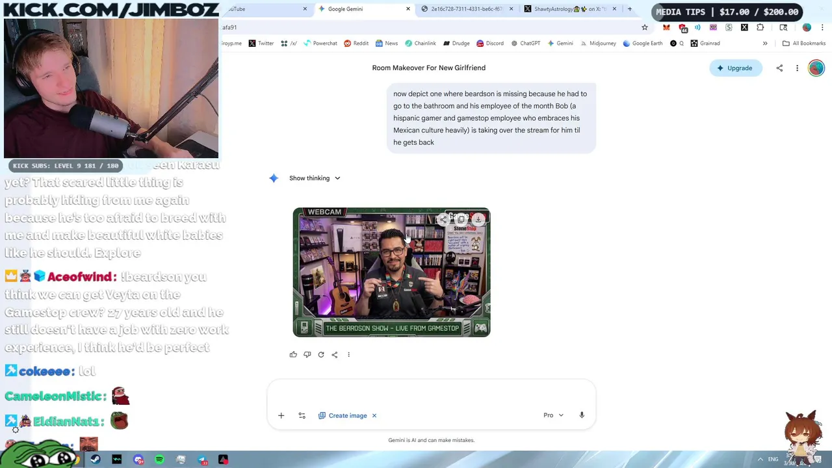This screenshot has height=468, width=832.
Task: Close the Google Gemini tab
Action: tap(408, 9)
